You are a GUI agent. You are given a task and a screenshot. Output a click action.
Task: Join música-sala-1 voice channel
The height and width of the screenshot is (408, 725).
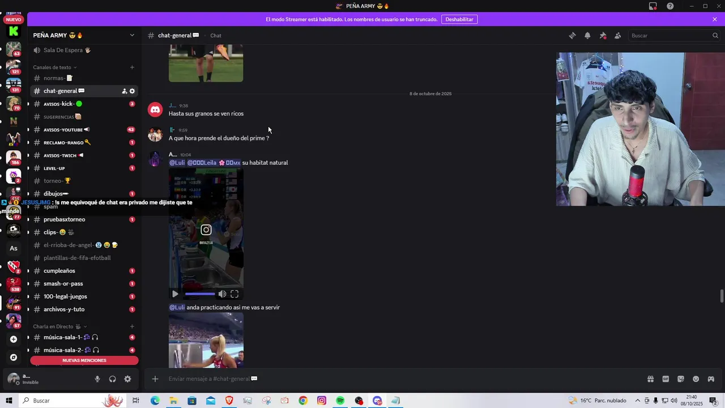pos(84,338)
